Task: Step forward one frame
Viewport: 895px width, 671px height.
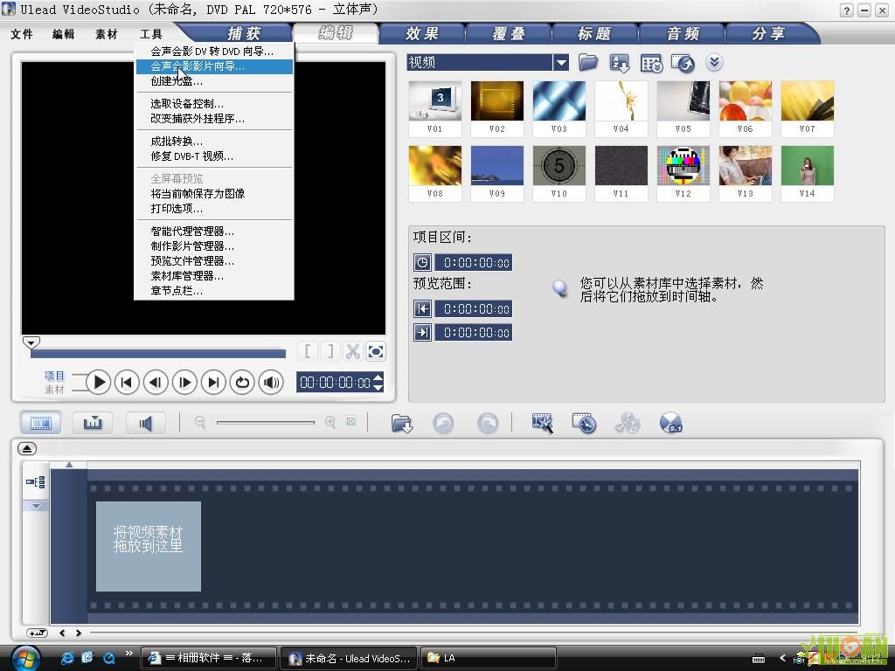Action: (184, 383)
